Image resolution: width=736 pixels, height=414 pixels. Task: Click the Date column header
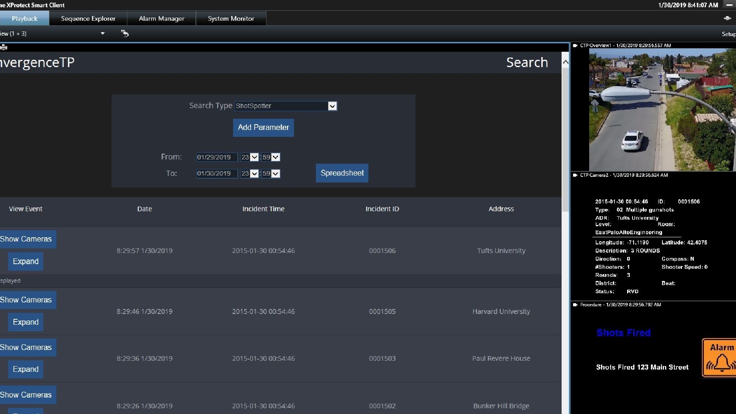(145, 209)
